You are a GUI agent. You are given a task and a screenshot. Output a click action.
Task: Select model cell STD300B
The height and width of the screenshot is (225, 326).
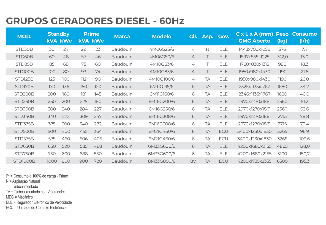pos(24,109)
